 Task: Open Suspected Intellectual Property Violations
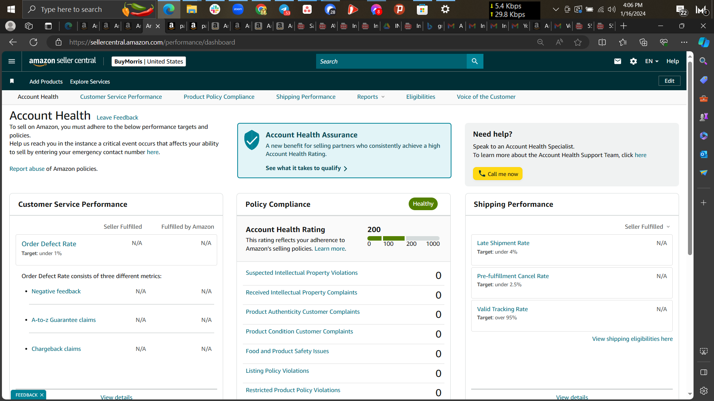point(302,273)
